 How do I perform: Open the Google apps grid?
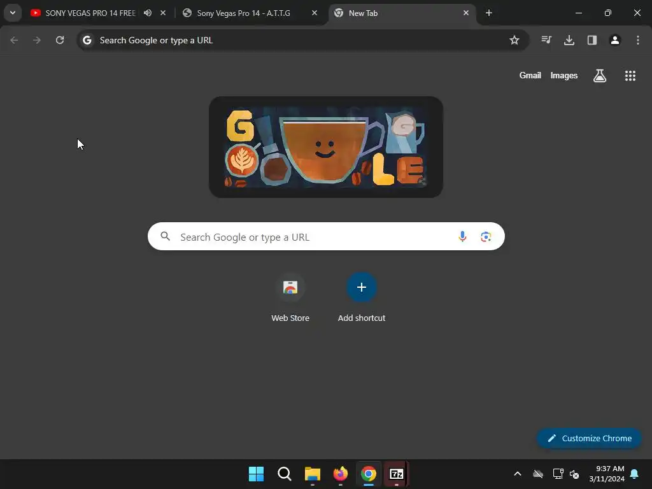[630, 76]
